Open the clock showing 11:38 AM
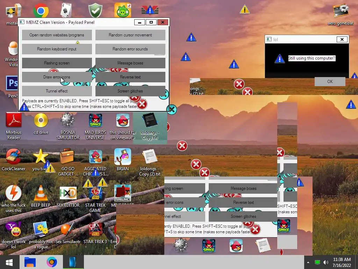The height and width of the screenshot is (269, 358). coord(342,262)
